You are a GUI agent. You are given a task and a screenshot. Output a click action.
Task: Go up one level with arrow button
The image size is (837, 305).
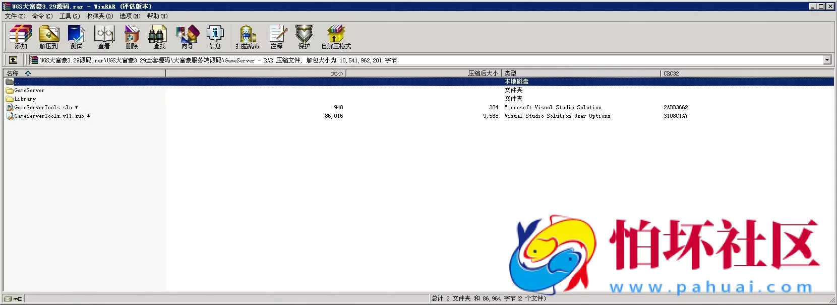(x=13, y=60)
